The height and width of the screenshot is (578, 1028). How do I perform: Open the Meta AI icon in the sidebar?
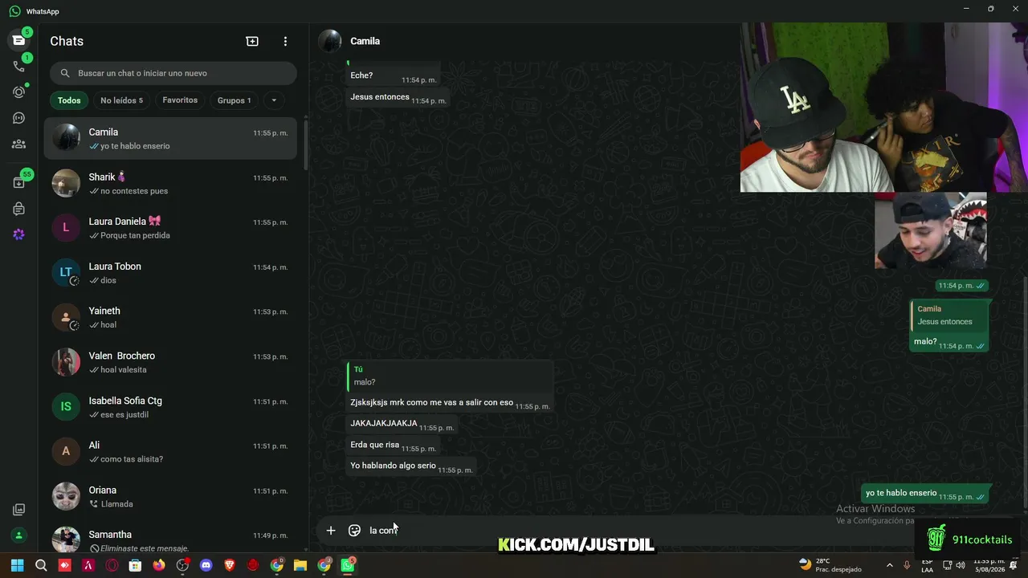[18, 234]
